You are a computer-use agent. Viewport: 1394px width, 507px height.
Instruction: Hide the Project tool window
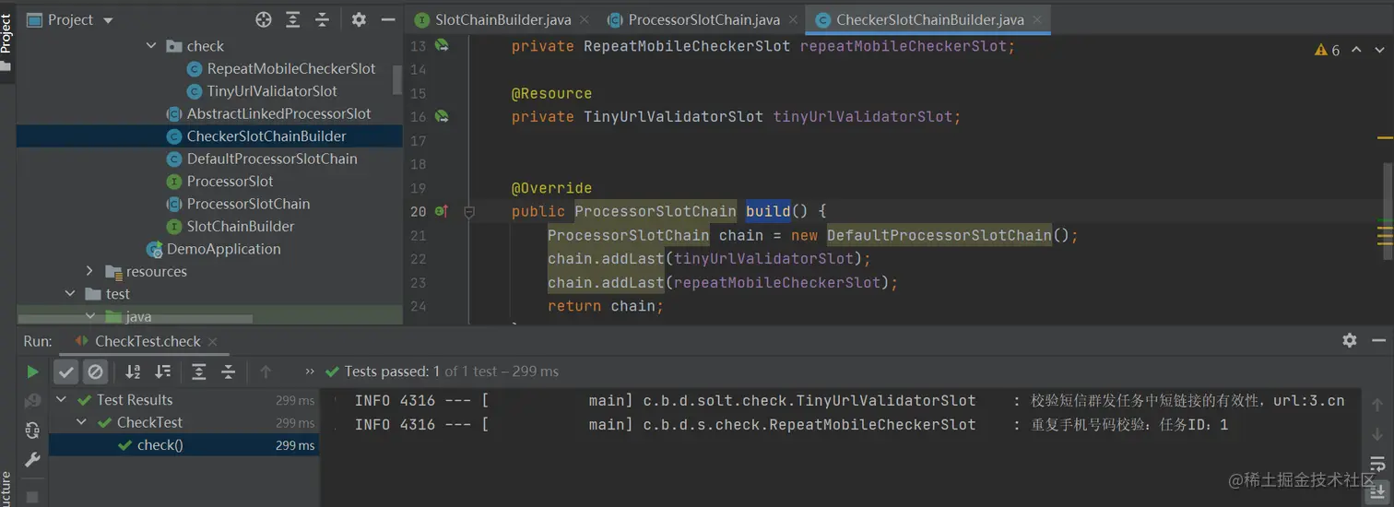click(x=388, y=19)
